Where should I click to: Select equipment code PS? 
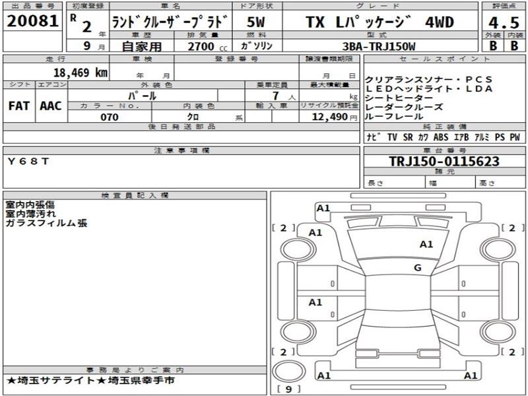pos(500,137)
